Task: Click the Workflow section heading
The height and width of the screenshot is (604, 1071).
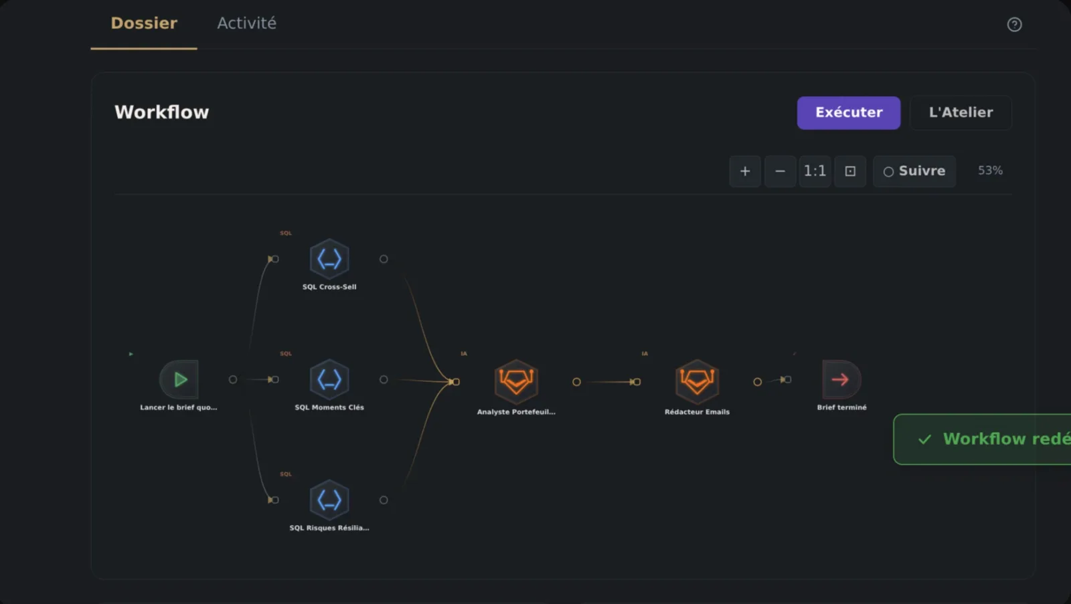Action: (x=162, y=112)
